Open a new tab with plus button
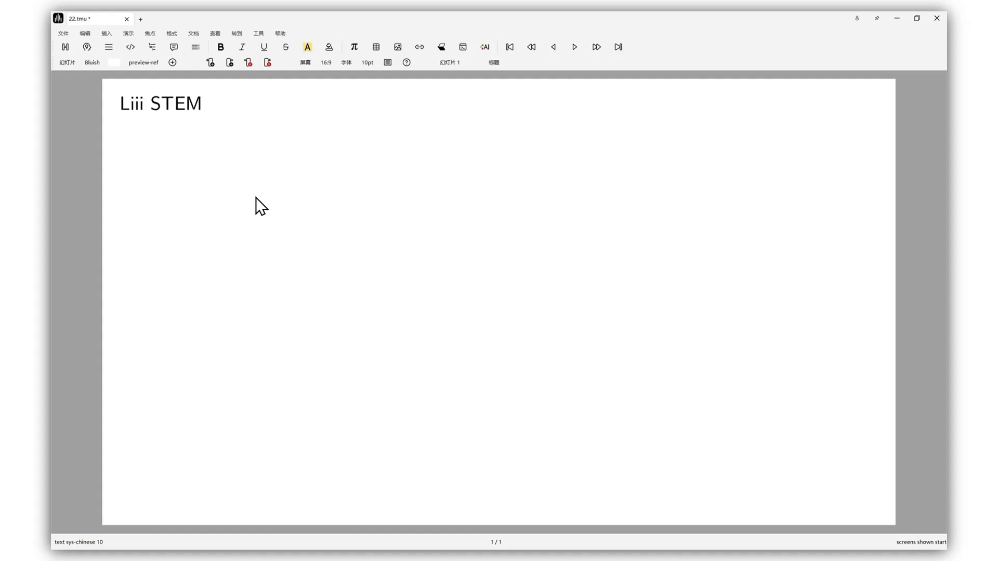This screenshot has height=561, width=998. tap(140, 19)
